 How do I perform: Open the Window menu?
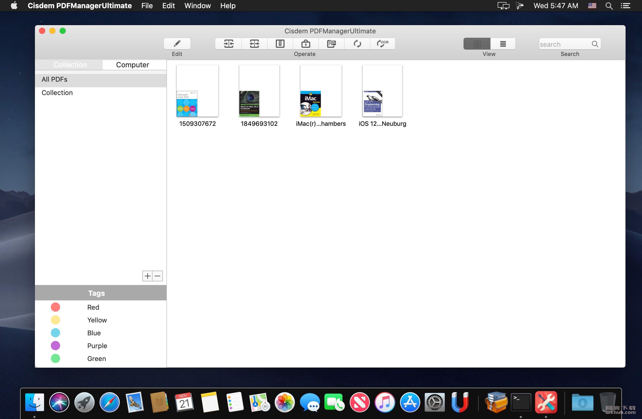(197, 6)
